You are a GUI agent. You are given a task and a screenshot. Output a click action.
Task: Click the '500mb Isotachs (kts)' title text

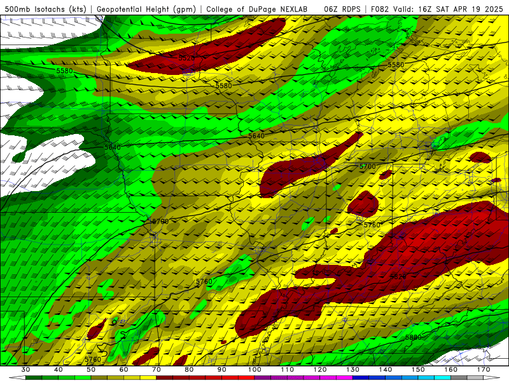tap(46, 9)
